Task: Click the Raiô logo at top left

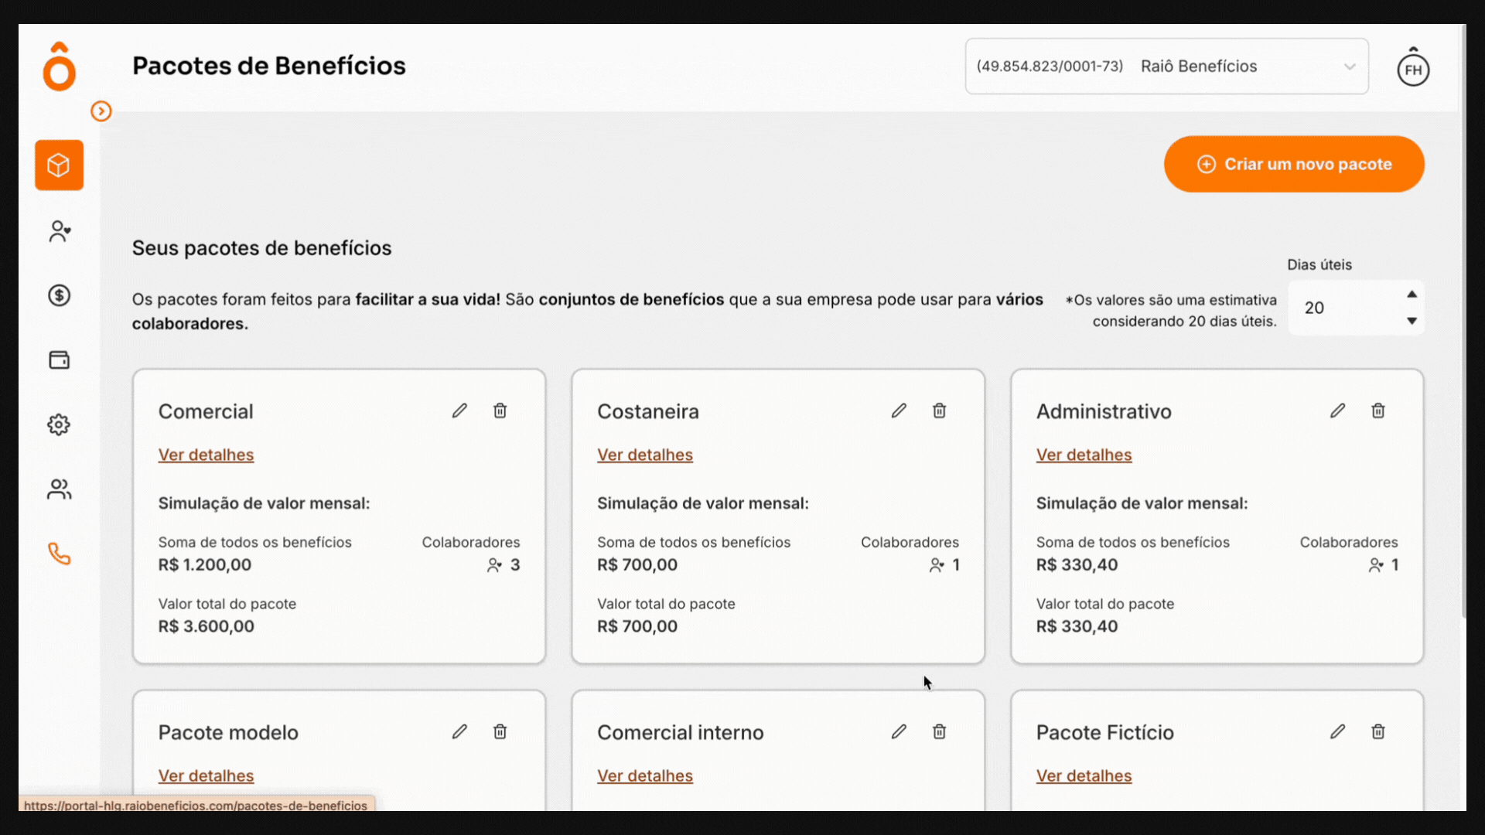Action: point(58,66)
